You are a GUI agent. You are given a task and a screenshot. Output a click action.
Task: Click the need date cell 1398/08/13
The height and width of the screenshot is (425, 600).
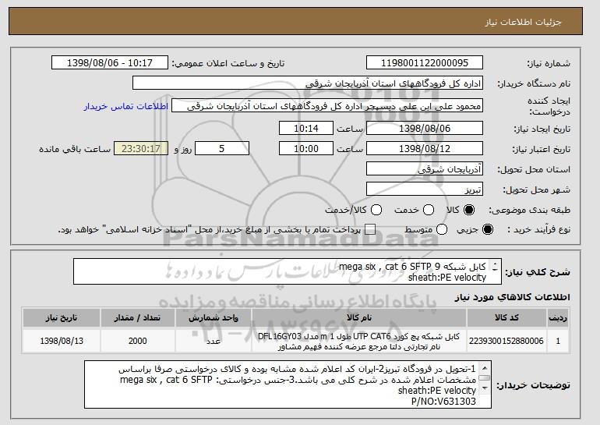pyautogui.click(x=62, y=341)
